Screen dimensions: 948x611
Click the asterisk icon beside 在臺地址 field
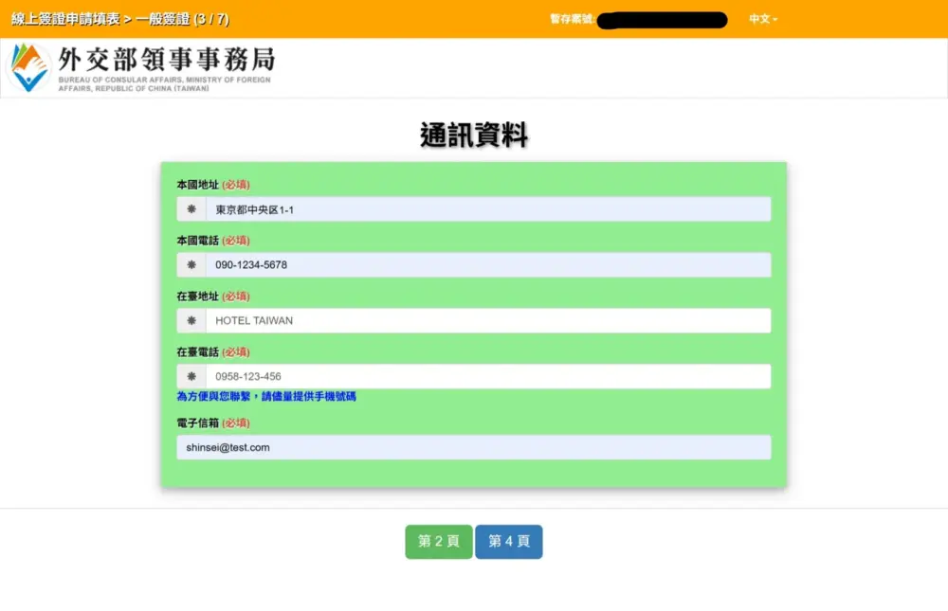click(191, 320)
